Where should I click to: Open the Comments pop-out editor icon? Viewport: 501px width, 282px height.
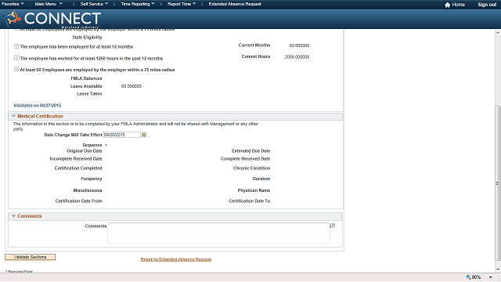[332, 226]
